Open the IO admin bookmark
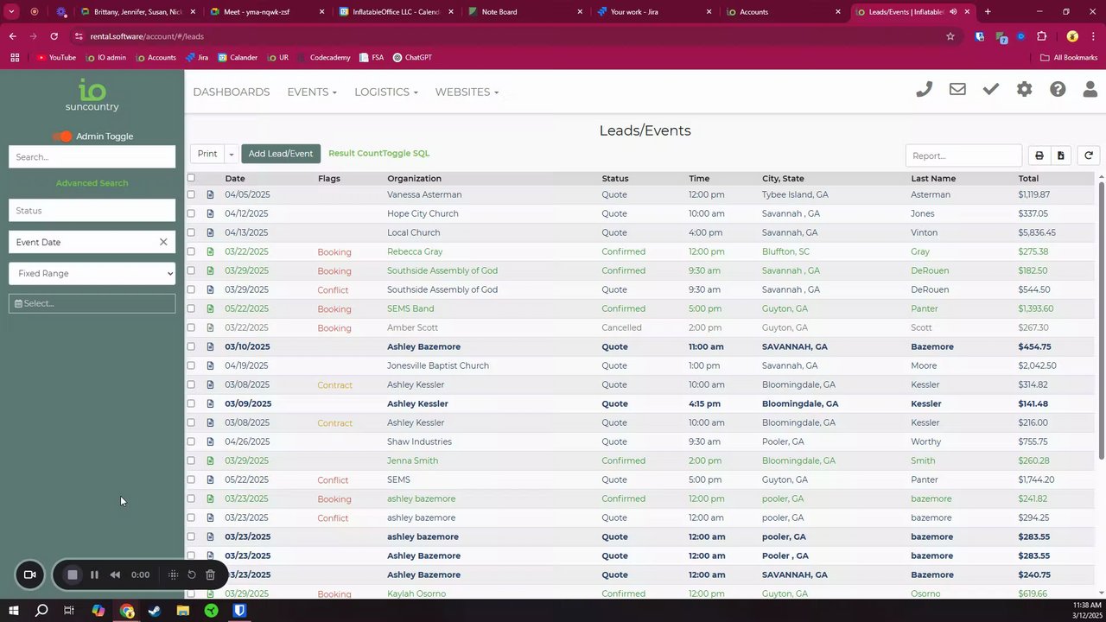The height and width of the screenshot is (622, 1106). (106, 57)
